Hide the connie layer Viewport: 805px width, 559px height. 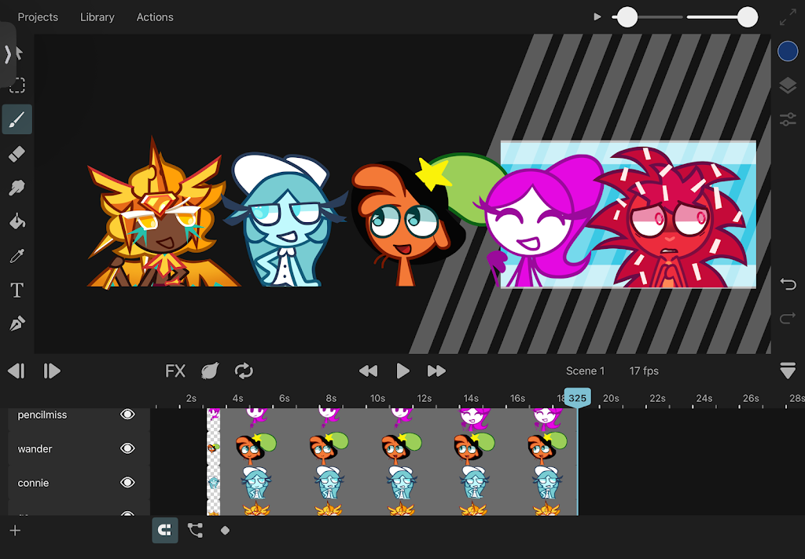click(127, 483)
